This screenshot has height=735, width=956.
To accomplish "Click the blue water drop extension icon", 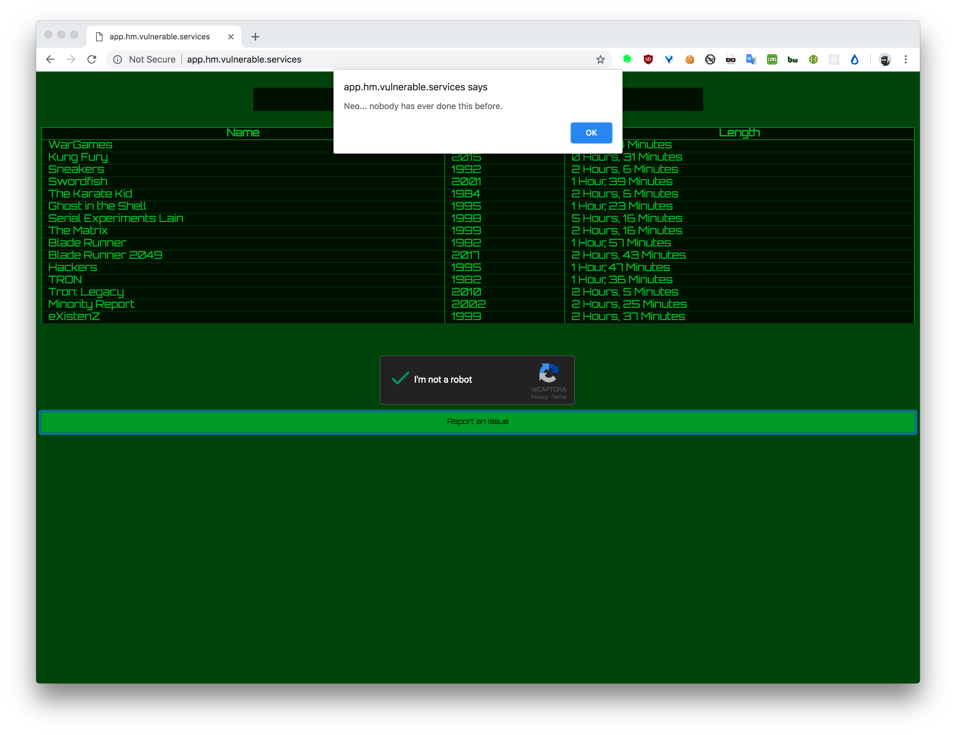I will (854, 59).
